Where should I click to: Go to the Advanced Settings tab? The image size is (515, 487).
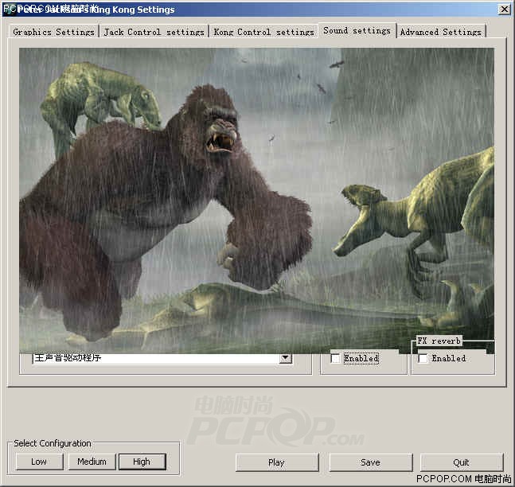click(440, 32)
